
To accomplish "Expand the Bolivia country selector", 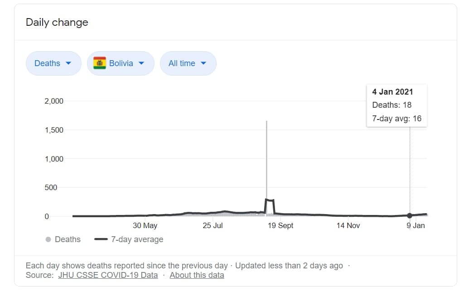I will (x=121, y=63).
